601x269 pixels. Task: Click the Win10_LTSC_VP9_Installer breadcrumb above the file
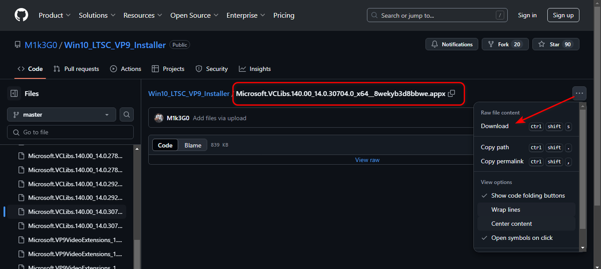(x=189, y=93)
